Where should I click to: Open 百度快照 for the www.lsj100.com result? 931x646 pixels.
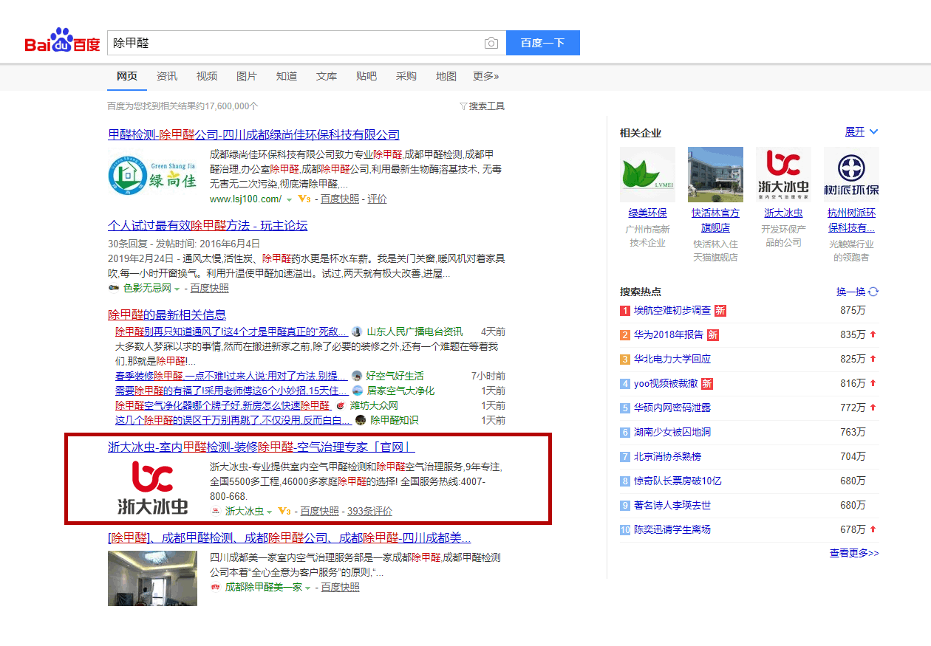coord(340,199)
